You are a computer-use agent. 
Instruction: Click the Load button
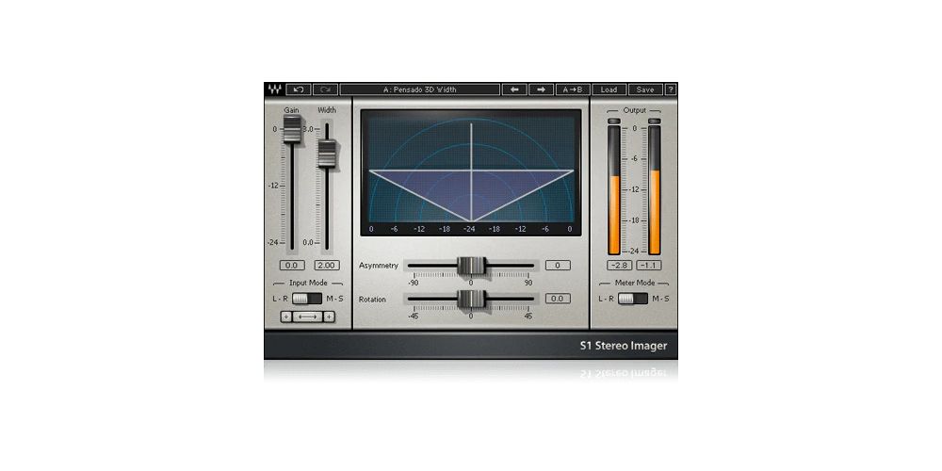tap(609, 89)
